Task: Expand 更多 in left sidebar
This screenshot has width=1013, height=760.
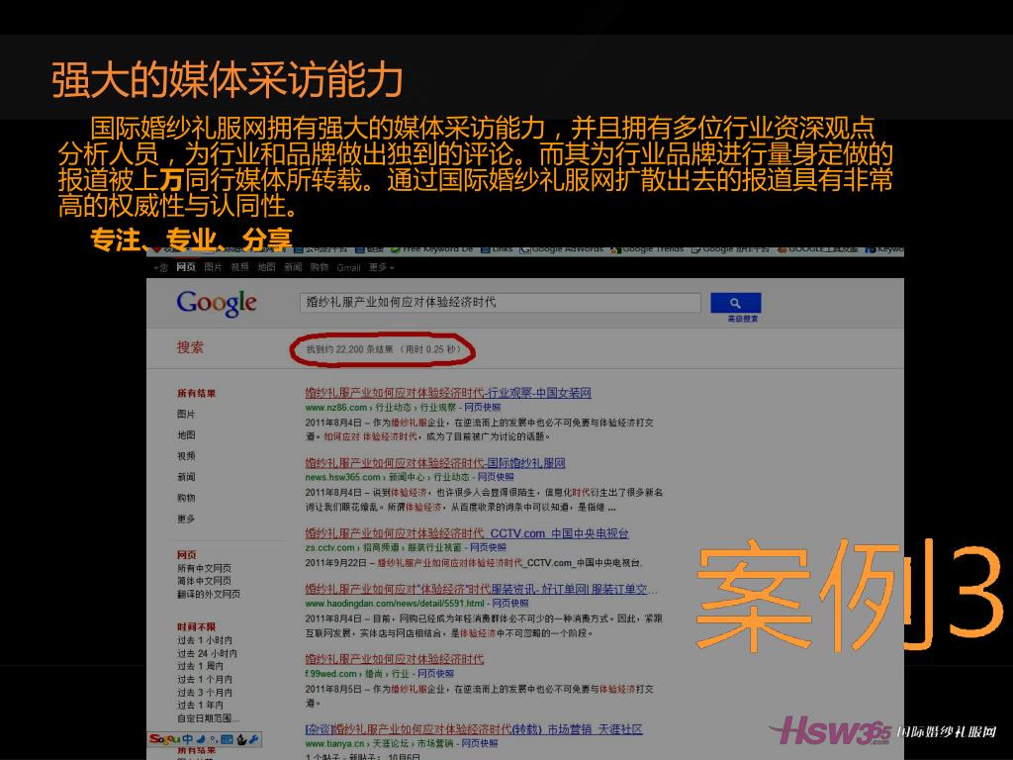Action: (x=186, y=519)
